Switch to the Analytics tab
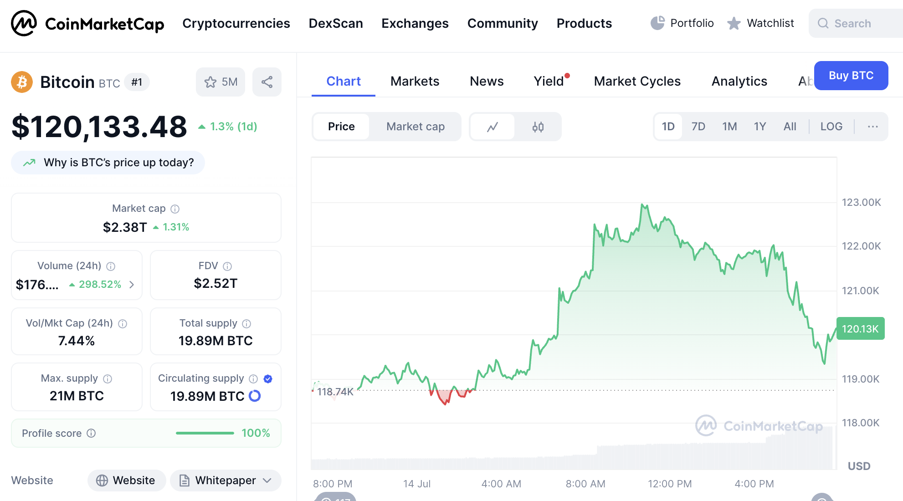The height and width of the screenshot is (501, 903). coord(739,81)
